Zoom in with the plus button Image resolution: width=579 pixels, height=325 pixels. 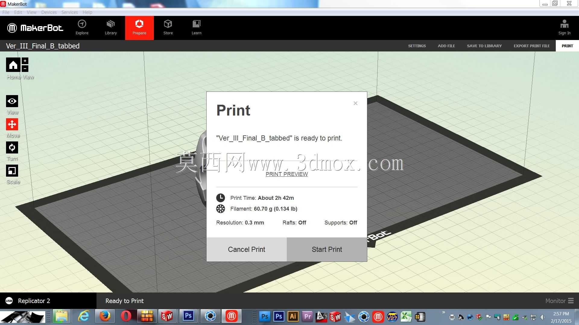[25, 61]
